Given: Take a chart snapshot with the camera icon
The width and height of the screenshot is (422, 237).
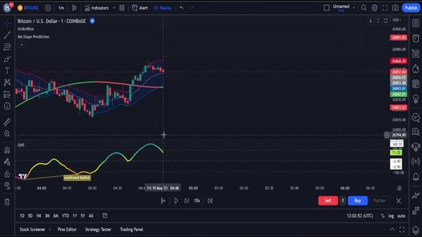Looking at the screenshot, I should click(x=395, y=8).
